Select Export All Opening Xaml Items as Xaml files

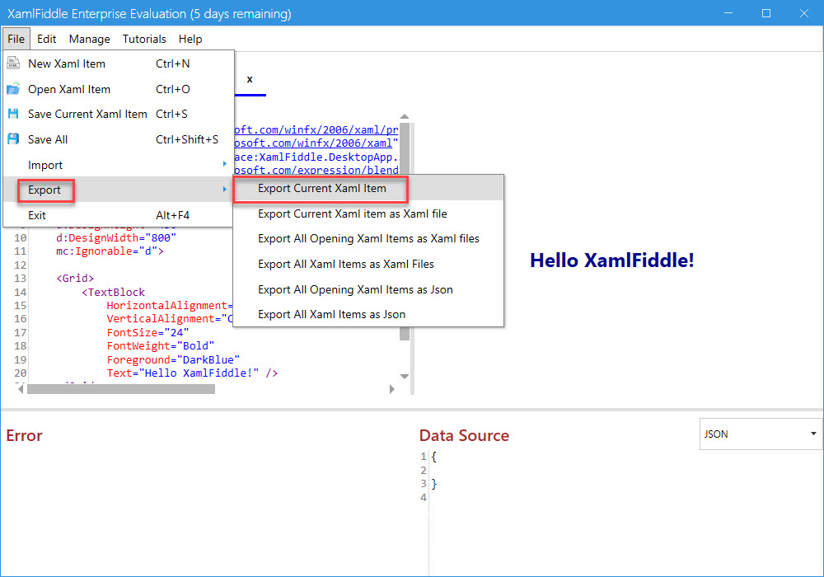(x=368, y=238)
